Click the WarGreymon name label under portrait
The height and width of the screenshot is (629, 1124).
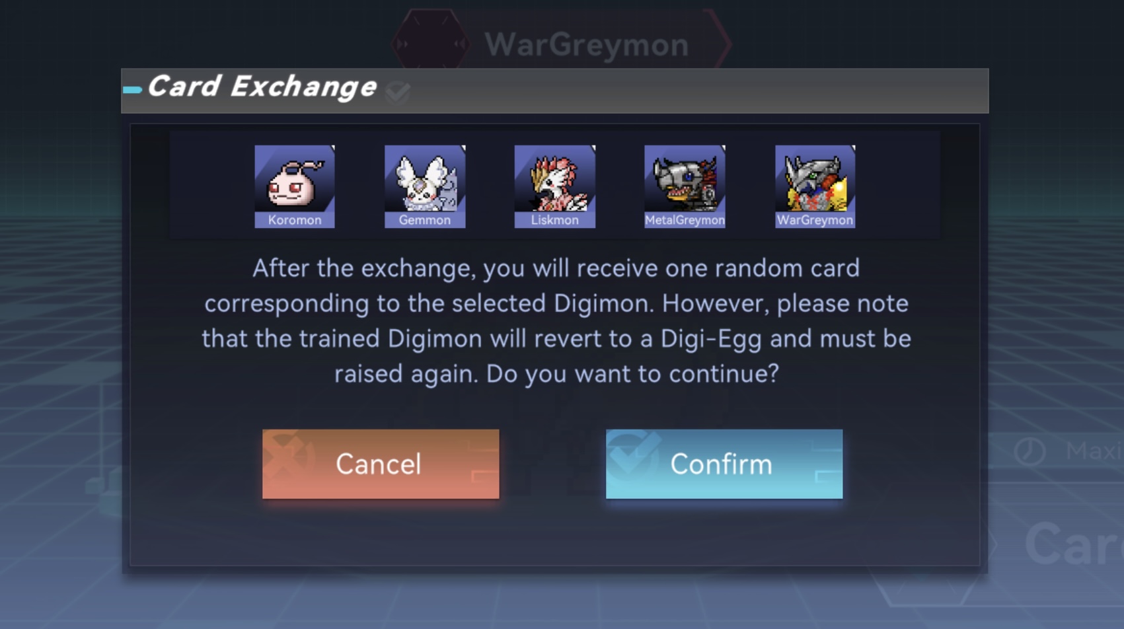click(815, 220)
